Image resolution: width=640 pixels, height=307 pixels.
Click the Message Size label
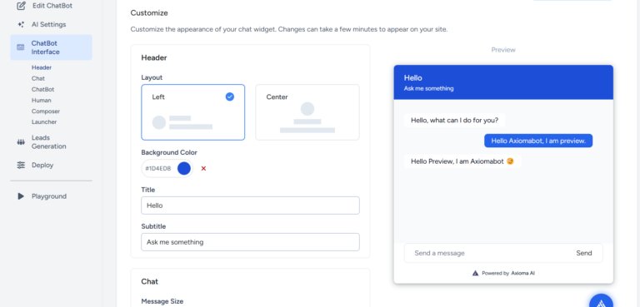tap(162, 301)
